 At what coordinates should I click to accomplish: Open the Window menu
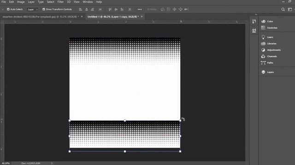[x=88, y=2]
